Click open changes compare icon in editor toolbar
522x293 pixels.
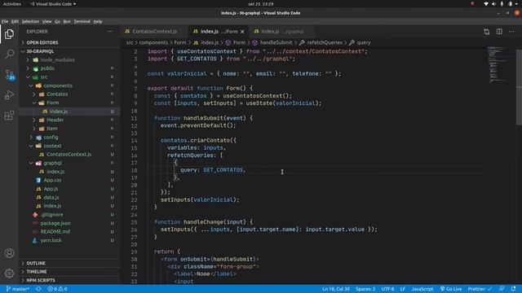(487, 32)
